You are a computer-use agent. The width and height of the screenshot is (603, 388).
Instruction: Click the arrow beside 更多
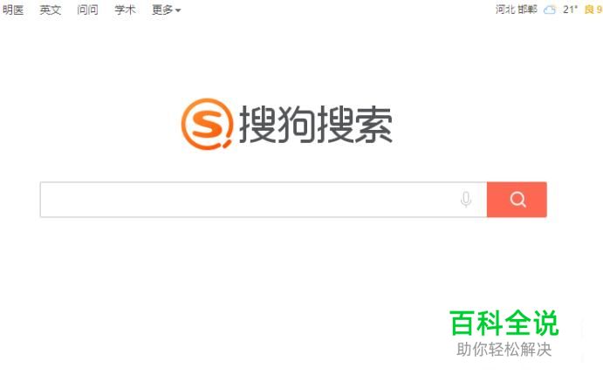pos(178,10)
